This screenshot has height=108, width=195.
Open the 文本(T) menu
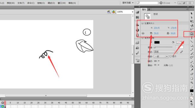tap(21, 3)
